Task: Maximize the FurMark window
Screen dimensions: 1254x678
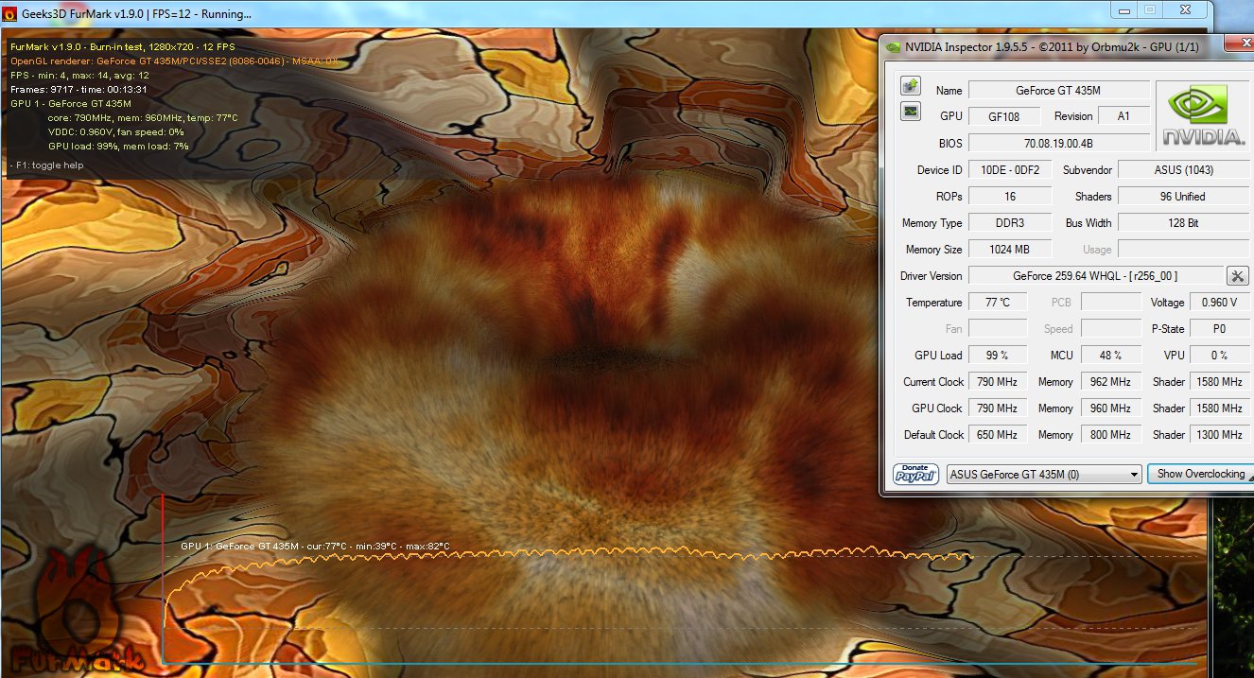Action: 1149,9
